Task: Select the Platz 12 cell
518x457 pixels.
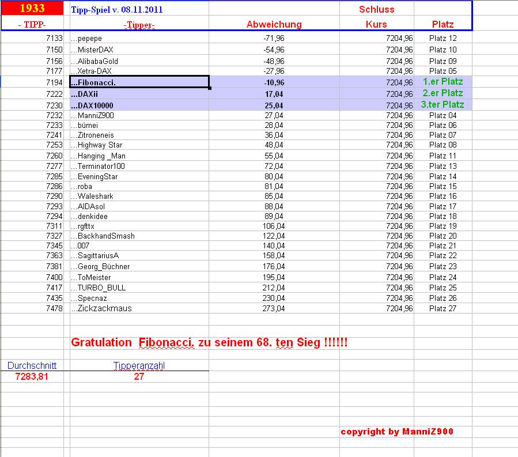Action: 443,39
